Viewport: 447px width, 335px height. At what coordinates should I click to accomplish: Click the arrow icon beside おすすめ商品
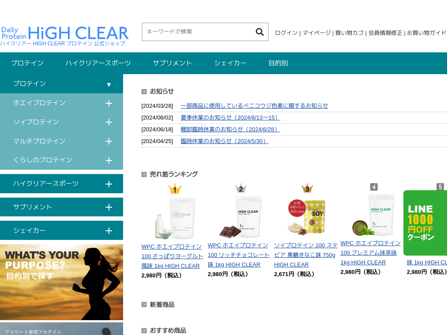point(144,331)
